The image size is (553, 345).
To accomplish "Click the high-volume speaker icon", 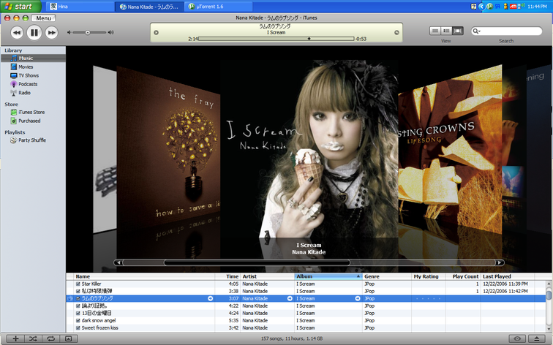I will click(x=110, y=32).
